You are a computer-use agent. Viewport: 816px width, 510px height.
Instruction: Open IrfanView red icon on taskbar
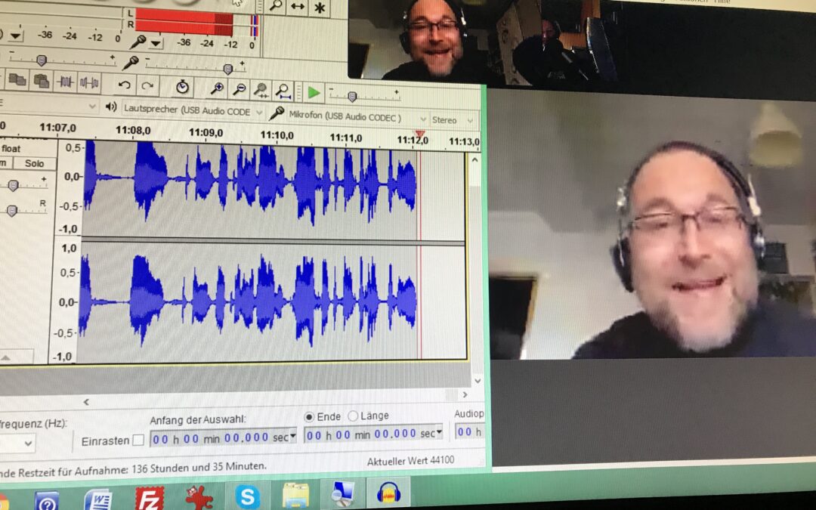pos(199,498)
